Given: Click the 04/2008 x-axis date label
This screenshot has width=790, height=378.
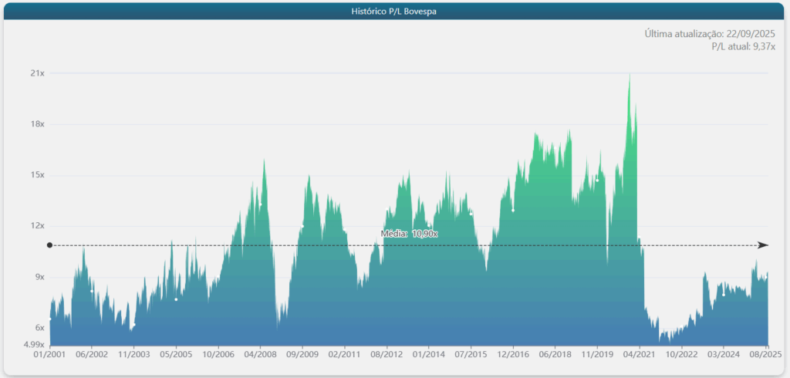Looking at the screenshot, I should (260, 355).
